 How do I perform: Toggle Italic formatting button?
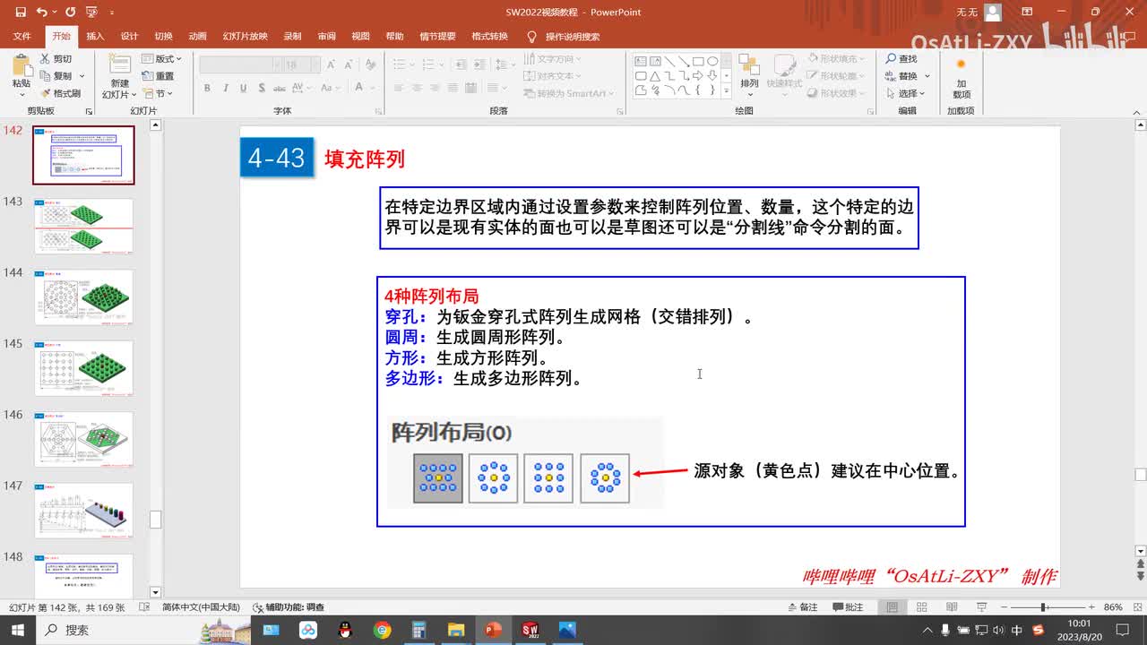tap(226, 88)
